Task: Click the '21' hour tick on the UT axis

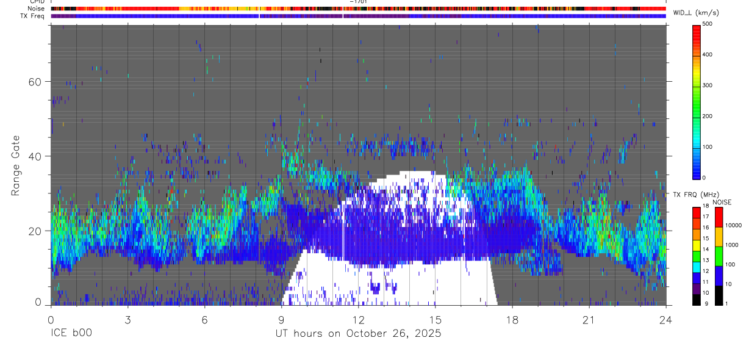Action: pyautogui.click(x=589, y=319)
